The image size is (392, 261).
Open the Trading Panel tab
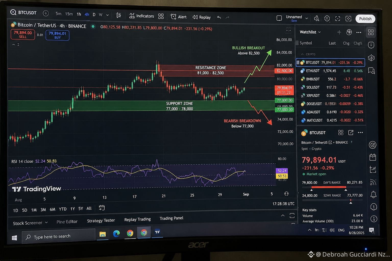pos(171,218)
